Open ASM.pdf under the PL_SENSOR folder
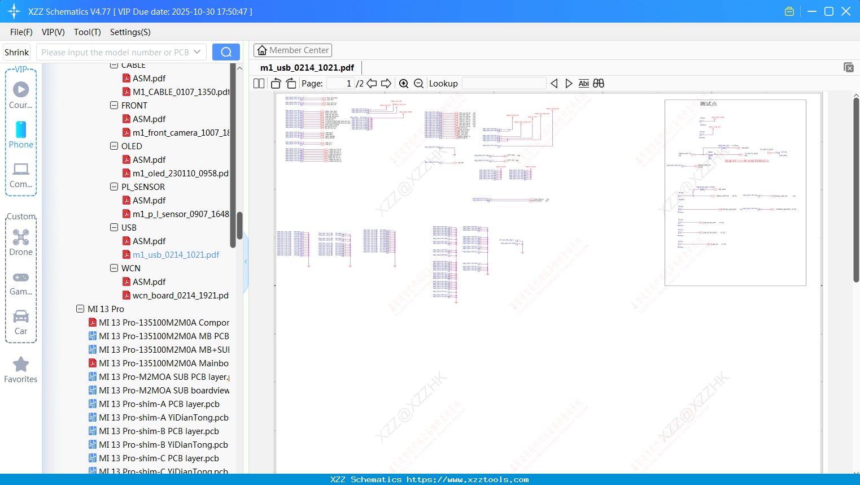 pyautogui.click(x=144, y=200)
